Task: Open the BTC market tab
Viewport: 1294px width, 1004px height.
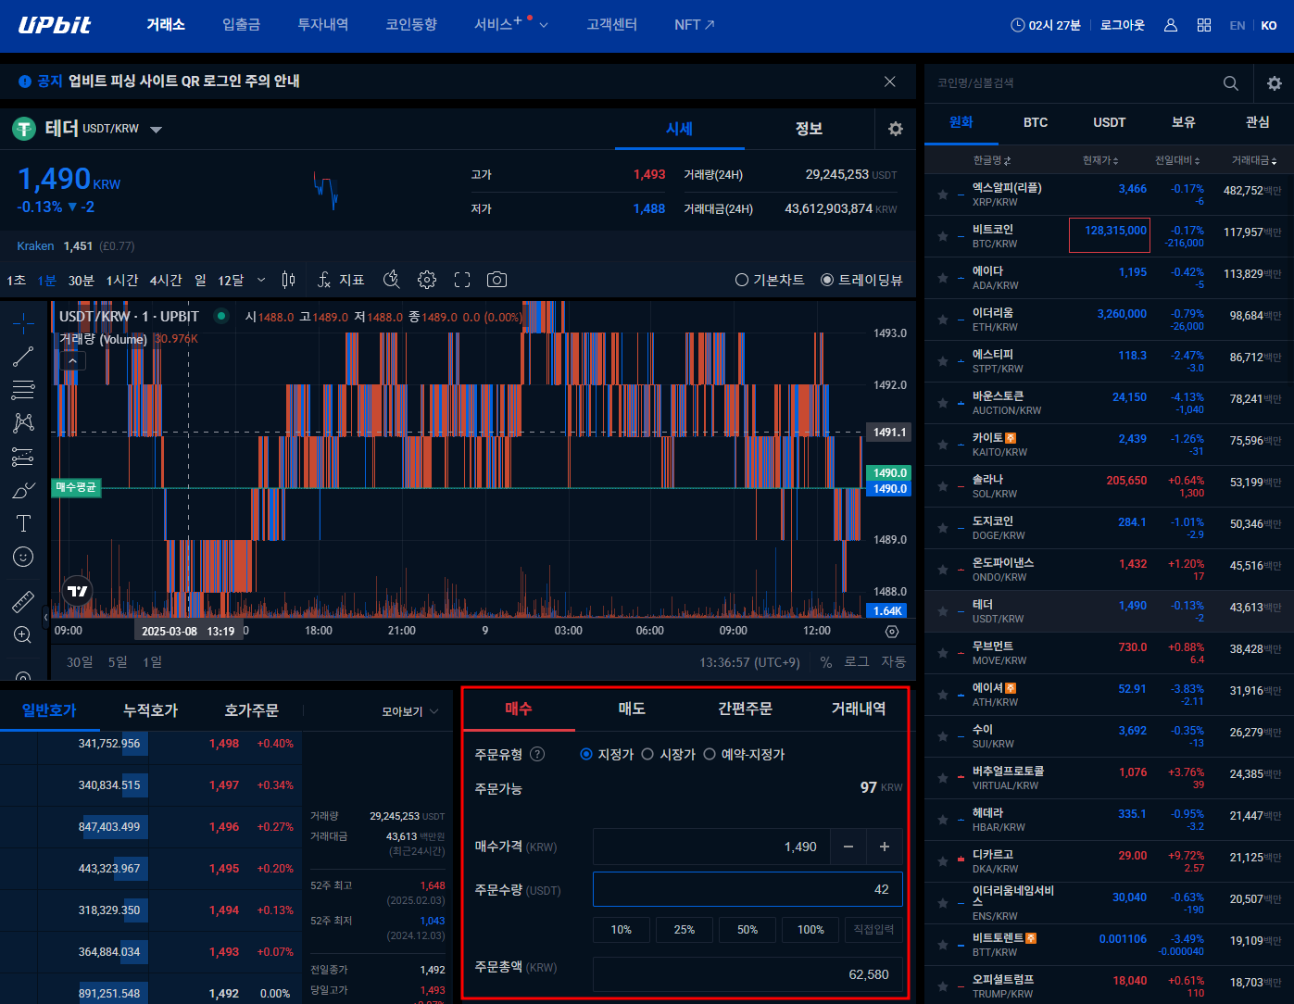Action: (x=1036, y=122)
